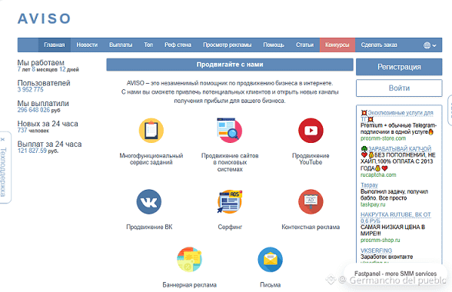The width and height of the screenshot is (452, 292).
Task: Open the Топ menu item
Action: (148, 45)
